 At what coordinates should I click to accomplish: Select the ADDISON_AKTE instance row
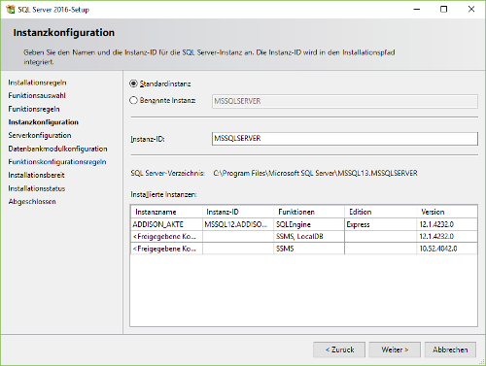304,224
